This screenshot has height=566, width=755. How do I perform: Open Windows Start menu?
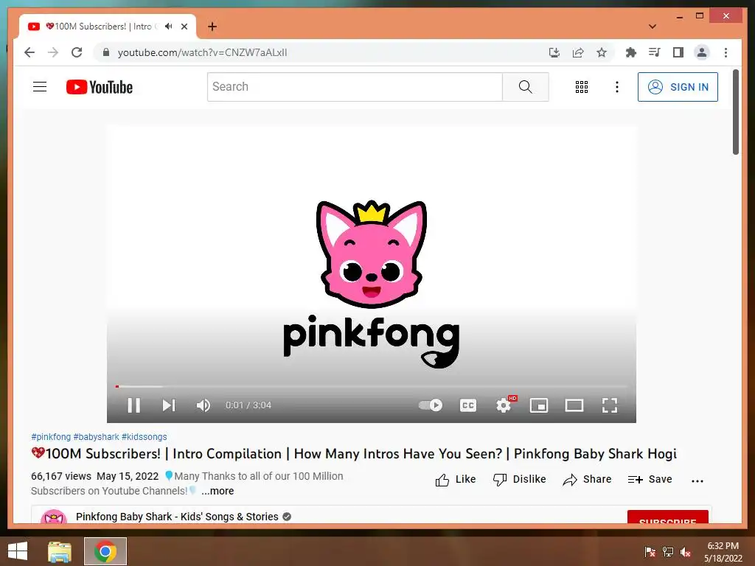18,551
